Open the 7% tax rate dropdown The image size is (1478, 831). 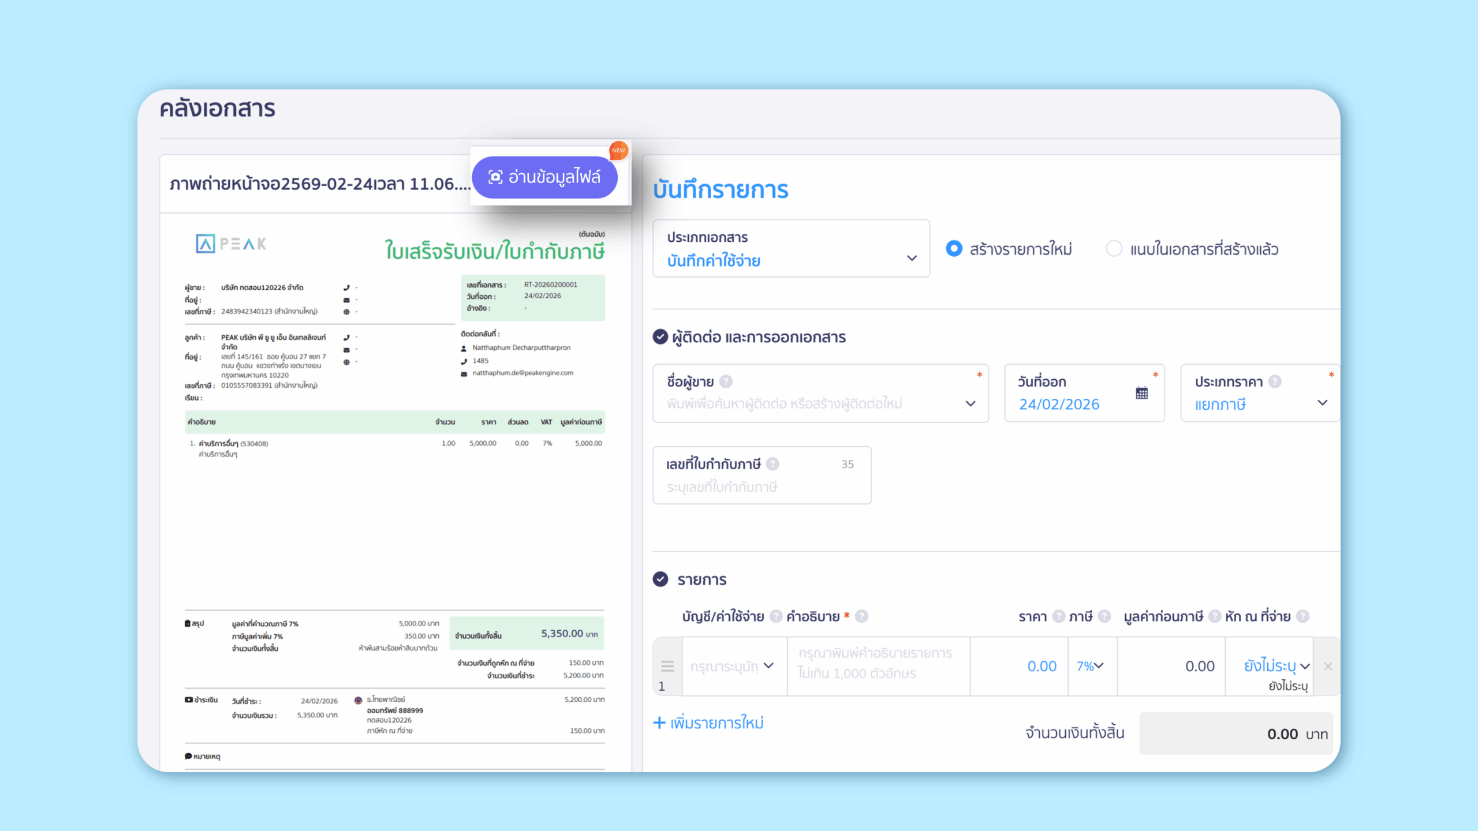[x=1091, y=666]
